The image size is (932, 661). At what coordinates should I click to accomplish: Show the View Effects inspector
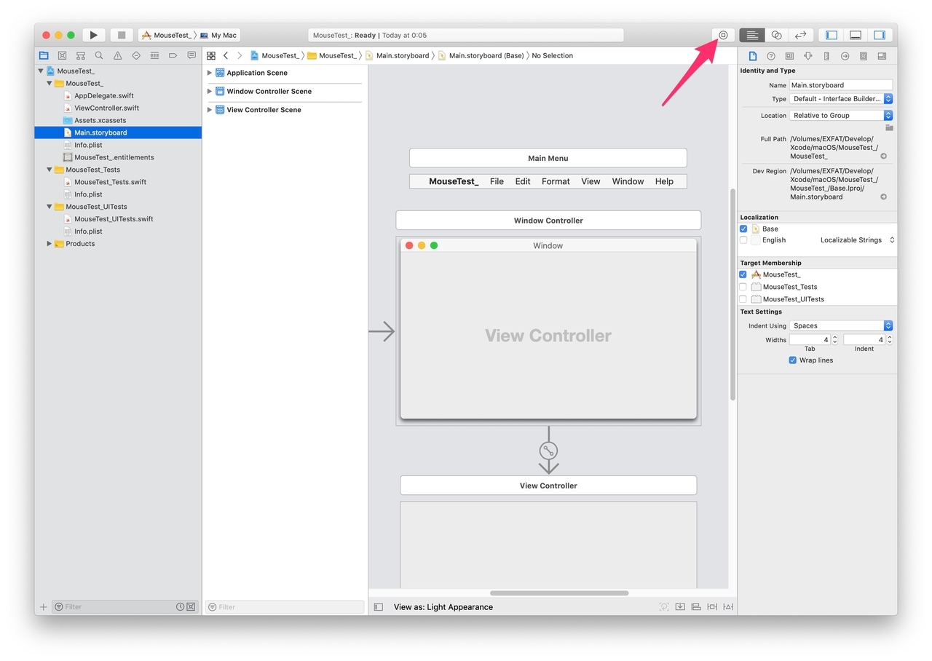click(882, 56)
